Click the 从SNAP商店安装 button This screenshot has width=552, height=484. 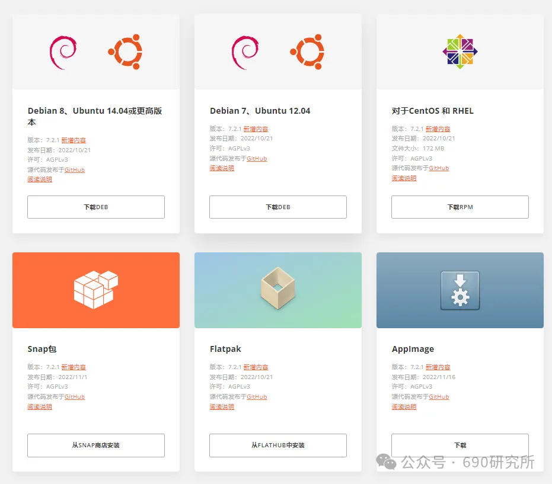[96, 445]
